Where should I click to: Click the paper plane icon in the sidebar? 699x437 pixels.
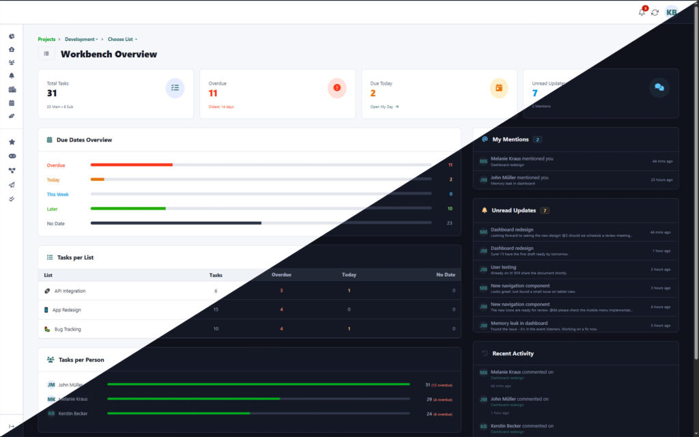click(x=11, y=185)
